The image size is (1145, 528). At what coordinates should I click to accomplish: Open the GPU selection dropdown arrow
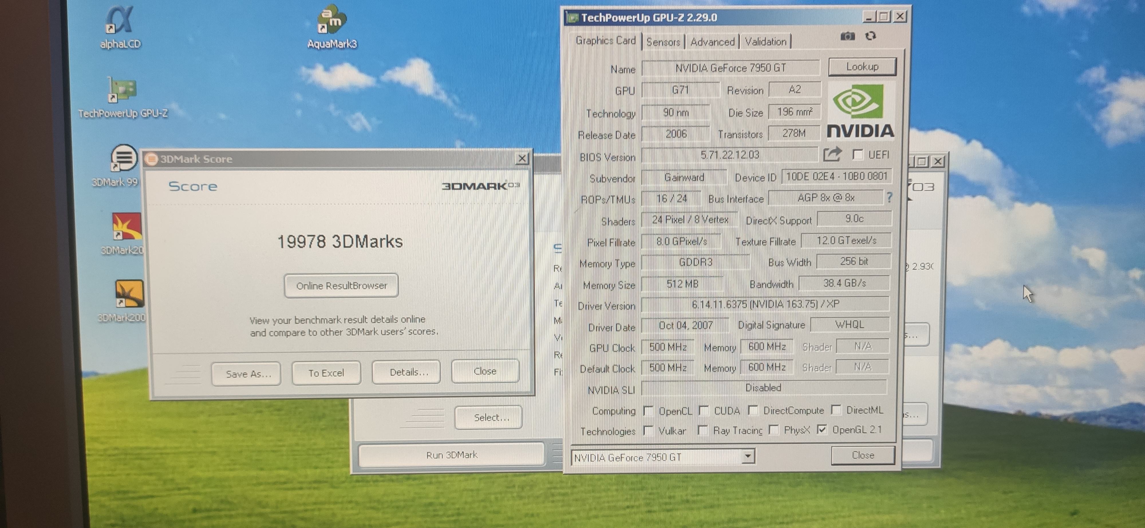point(748,456)
